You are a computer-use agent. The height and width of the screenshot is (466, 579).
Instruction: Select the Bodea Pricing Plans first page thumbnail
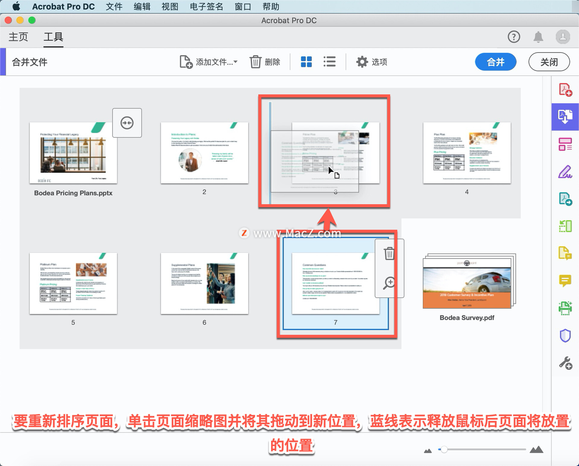click(x=73, y=153)
